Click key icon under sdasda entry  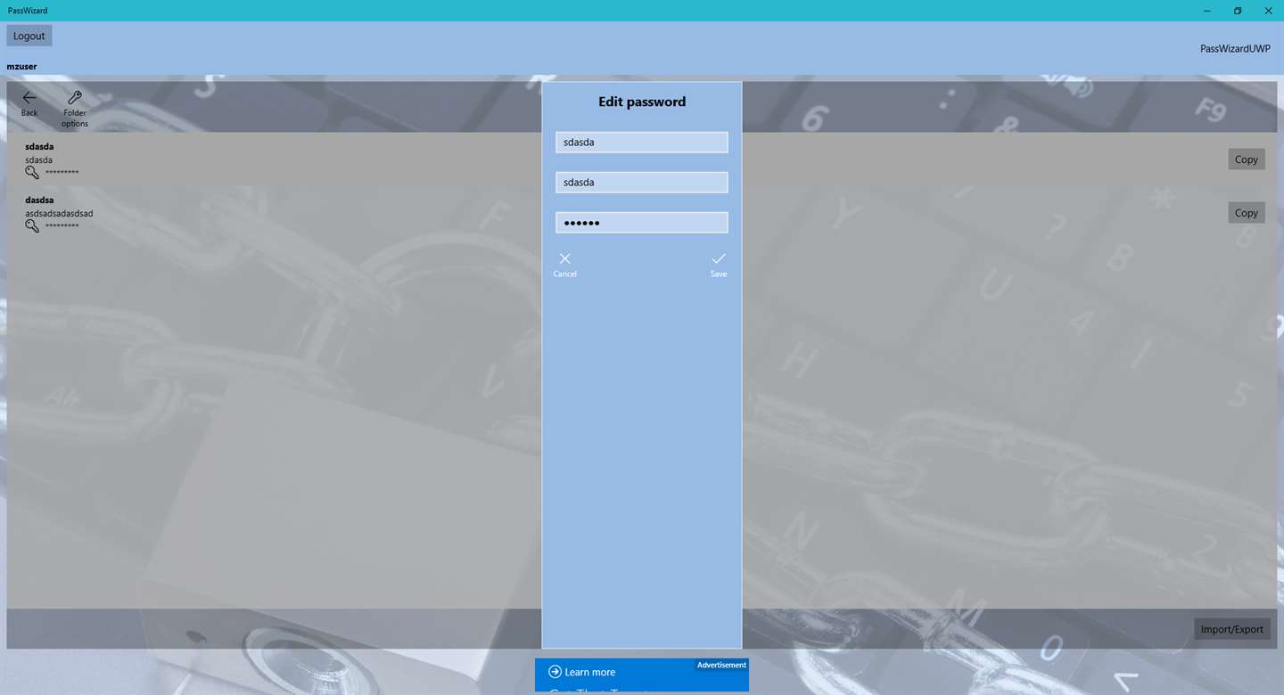[x=32, y=173]
